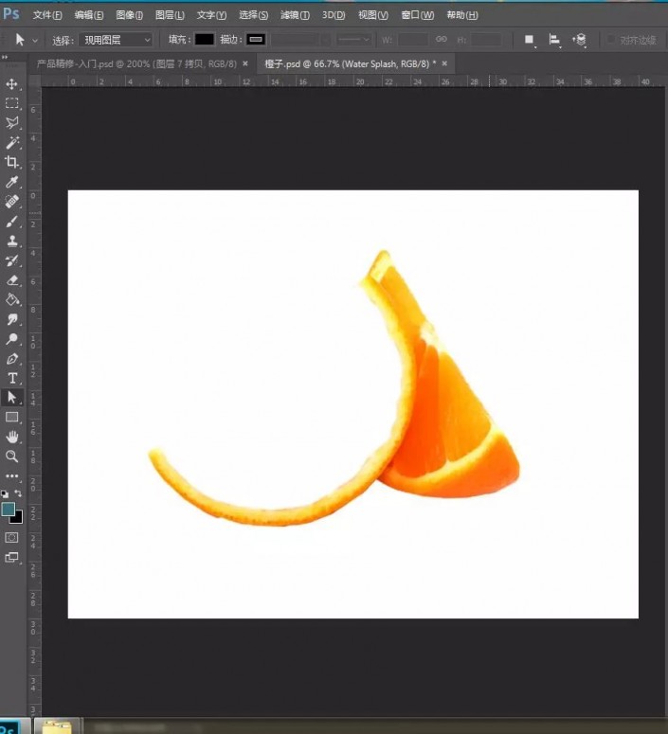The width and height of the screenshot is (668, 734).
Task: Open the 现用图层 selection dropdown
Action: coord(116,40)
